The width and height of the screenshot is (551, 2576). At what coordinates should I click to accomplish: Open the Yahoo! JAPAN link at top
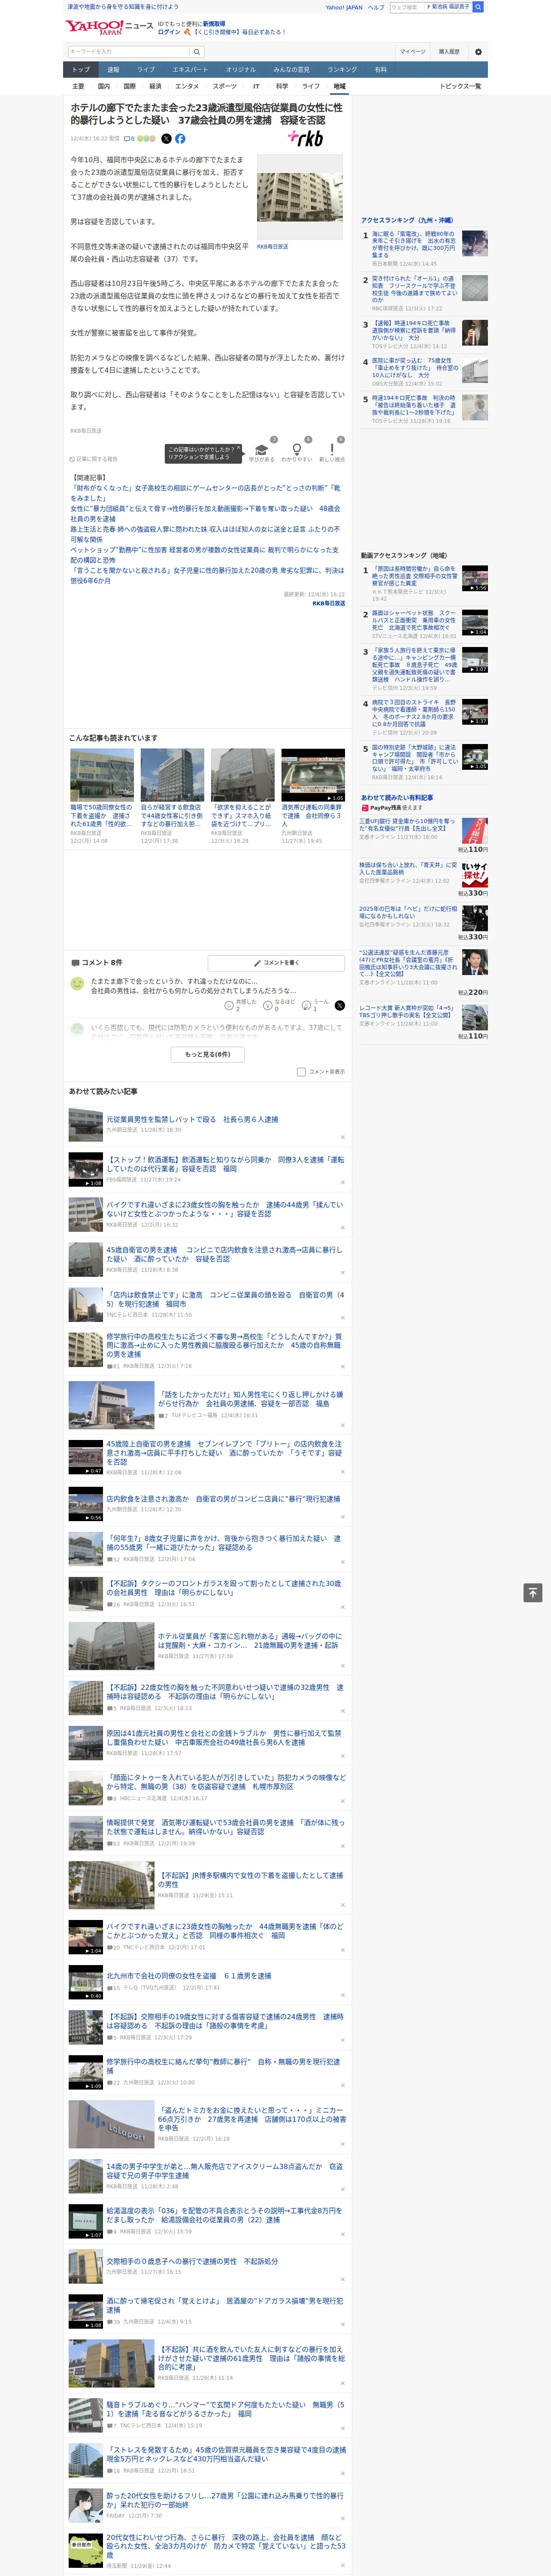344,7
